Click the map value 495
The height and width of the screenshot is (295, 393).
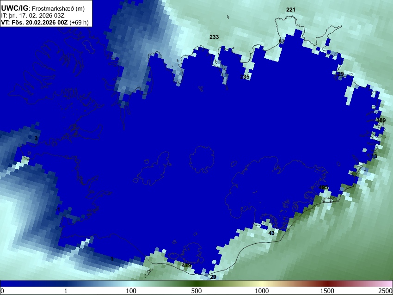pyautogui.click(x=323, y=187)
